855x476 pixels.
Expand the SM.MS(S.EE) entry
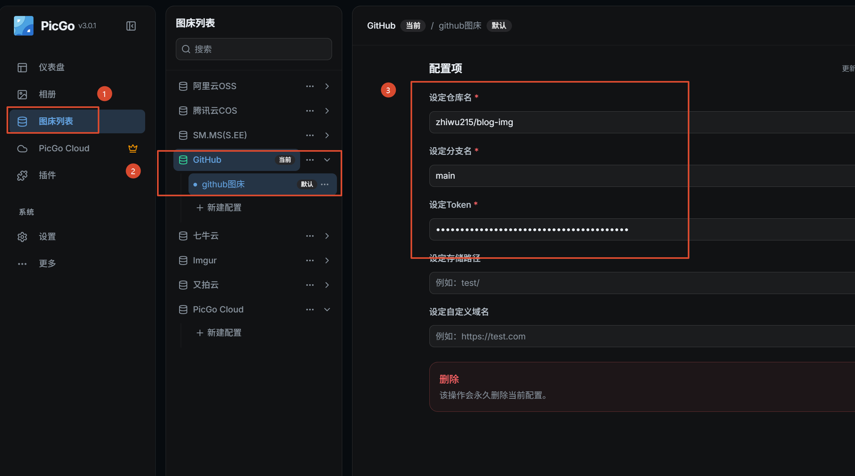pyautogui.click(x=327, y=135)
